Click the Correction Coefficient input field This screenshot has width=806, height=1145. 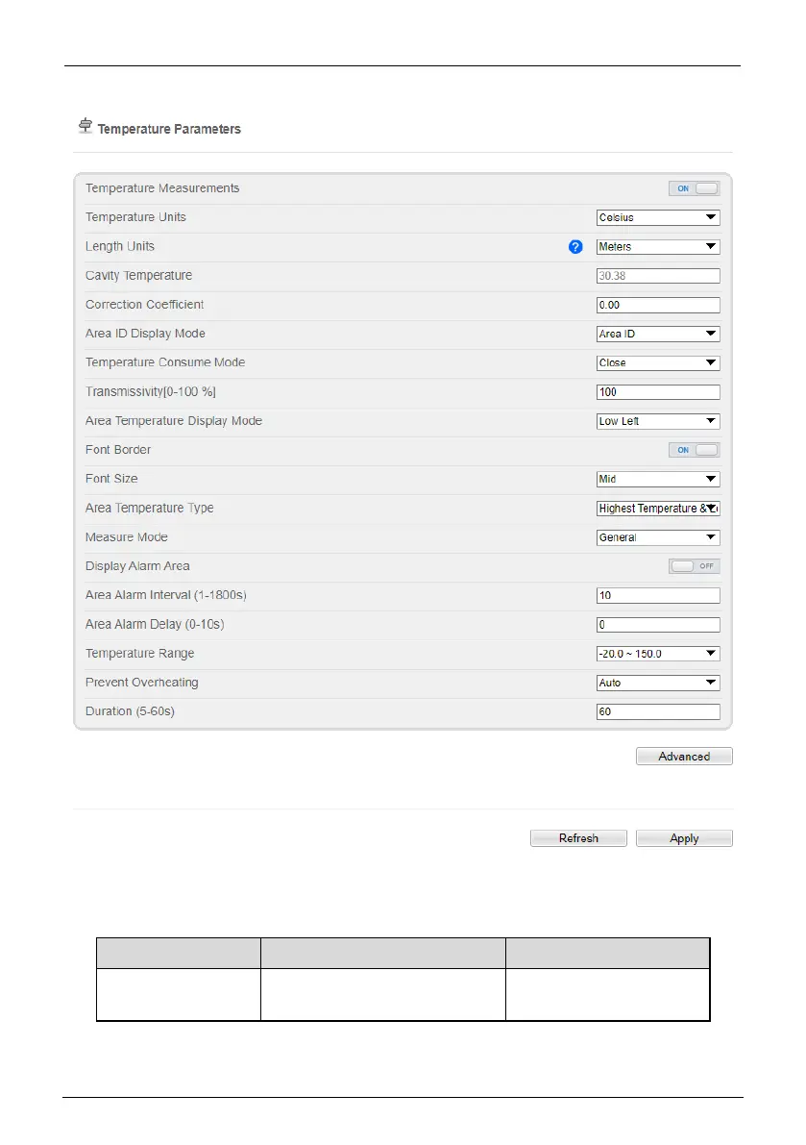(658, 305)
